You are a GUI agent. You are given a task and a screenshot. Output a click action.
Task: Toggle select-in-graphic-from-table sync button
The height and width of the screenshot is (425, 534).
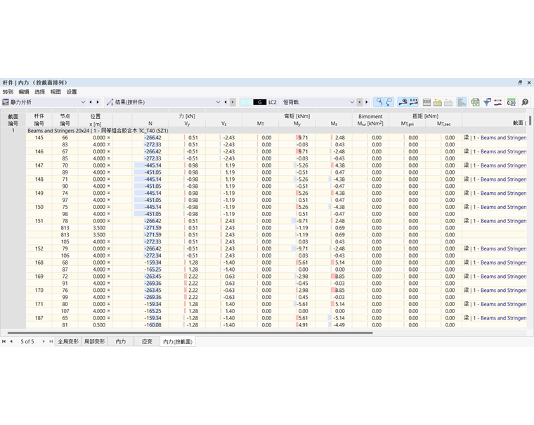[389, 102]
